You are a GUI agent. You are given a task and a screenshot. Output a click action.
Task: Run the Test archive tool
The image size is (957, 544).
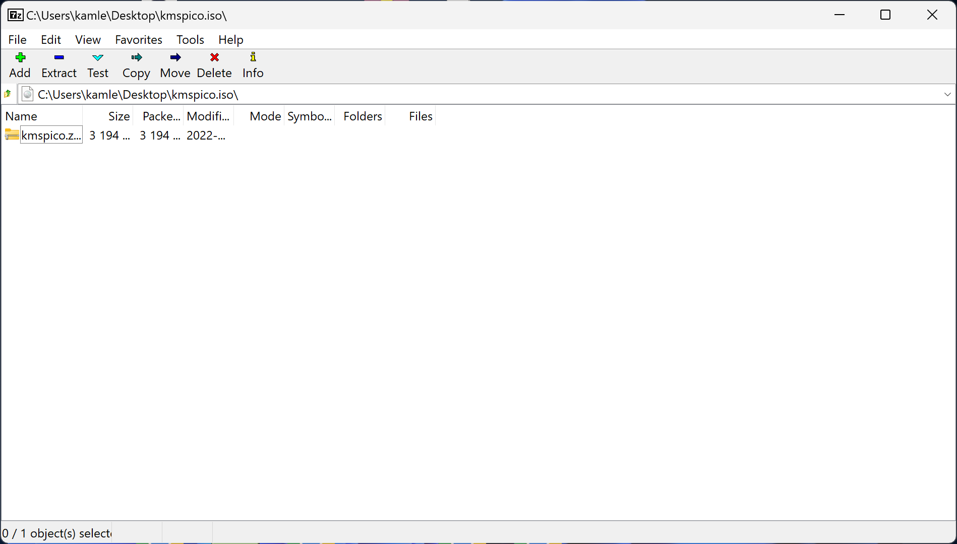[x=98, y=65]
